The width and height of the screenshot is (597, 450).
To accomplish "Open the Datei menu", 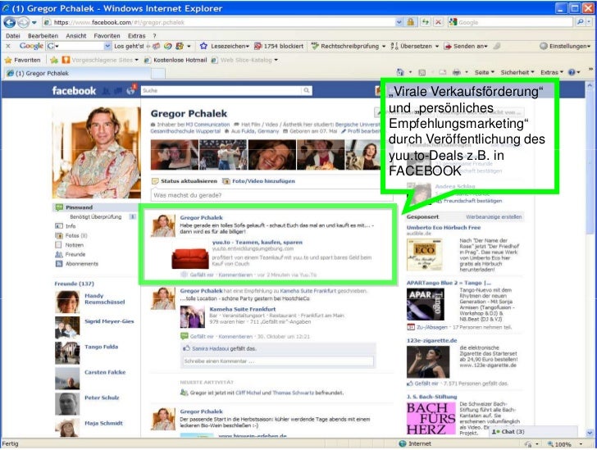I will 13,36.
